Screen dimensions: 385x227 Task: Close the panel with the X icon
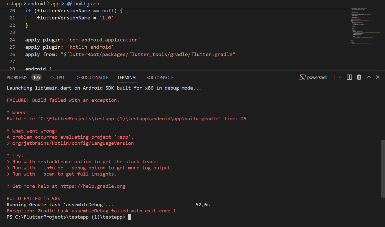tap(377, 77)
